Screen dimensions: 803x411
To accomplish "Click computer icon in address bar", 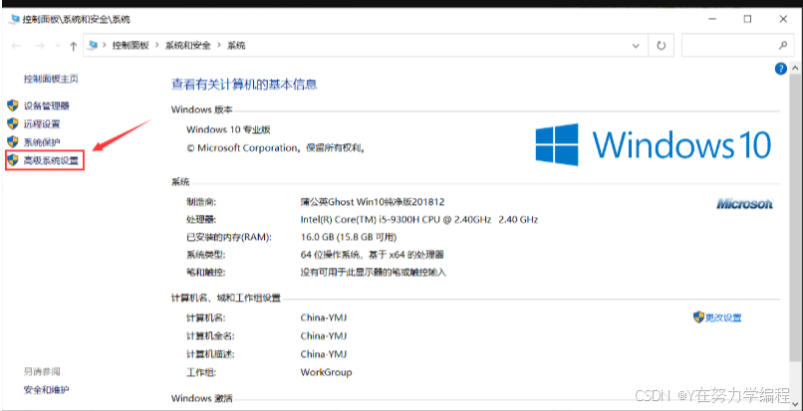I will click(x=93, y=46).
